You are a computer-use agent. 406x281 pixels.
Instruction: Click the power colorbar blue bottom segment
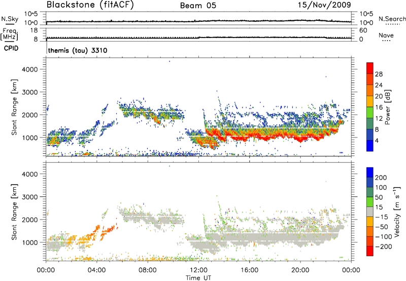370,146
